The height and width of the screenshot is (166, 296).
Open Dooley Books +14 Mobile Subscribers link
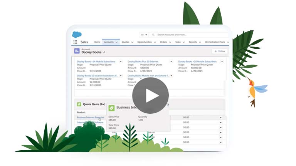96,61
